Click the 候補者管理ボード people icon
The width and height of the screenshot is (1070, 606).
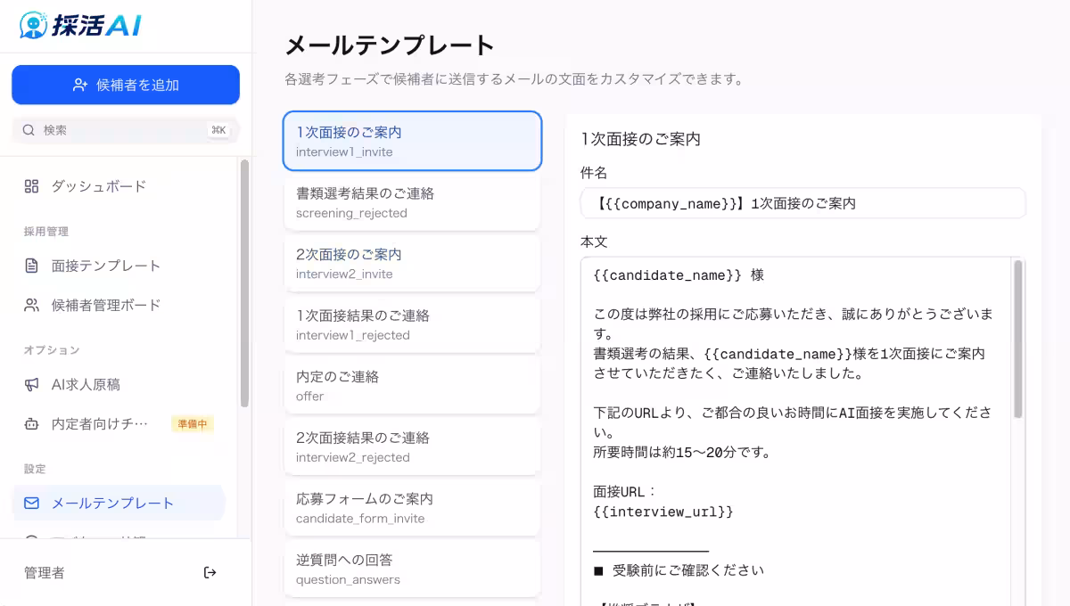pos(31,305)
